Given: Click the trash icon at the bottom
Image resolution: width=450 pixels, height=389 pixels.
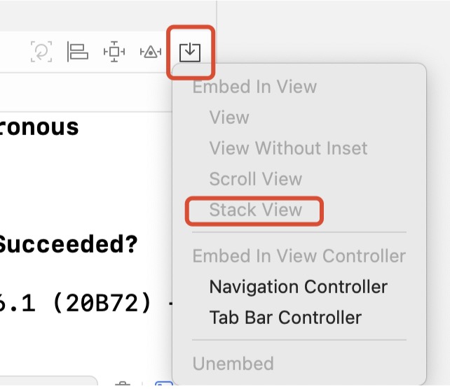Looking at the screenshot, I should 122,384.
